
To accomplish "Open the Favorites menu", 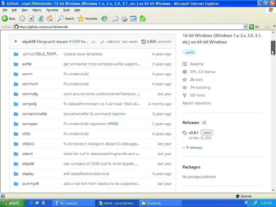I will click(52, 10).
